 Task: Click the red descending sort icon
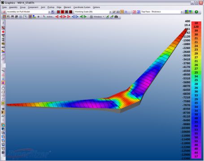pos(135,12)
